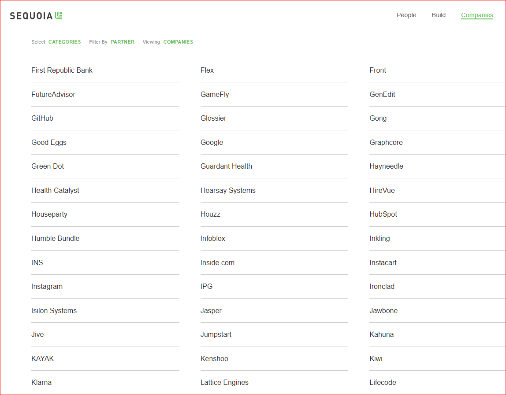The image size is (506, 395).
Task: Select GenEdit from the list
Action: coord(383,95)
